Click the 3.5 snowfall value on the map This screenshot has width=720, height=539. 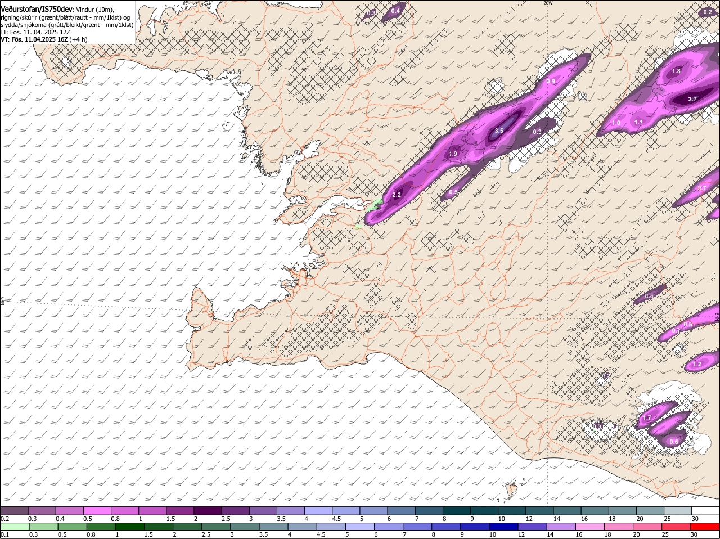[x=499, y=131]
